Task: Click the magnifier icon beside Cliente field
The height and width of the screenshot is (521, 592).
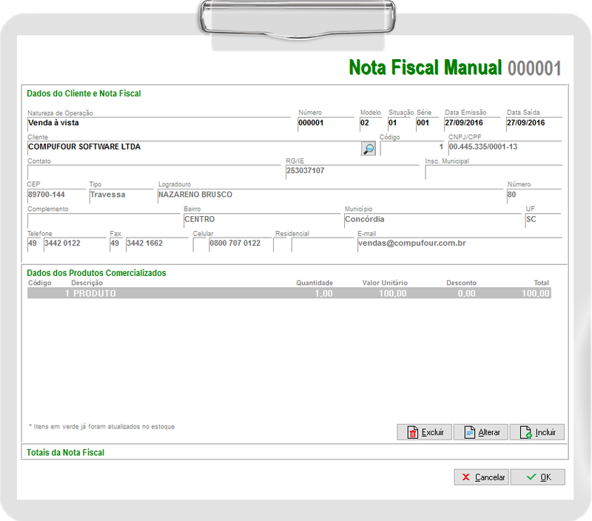Action: coord(368,148)
